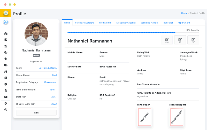Open the money bill sidebar icon
The height and width of the screenshot is (130, 207).
click(6, 97)
